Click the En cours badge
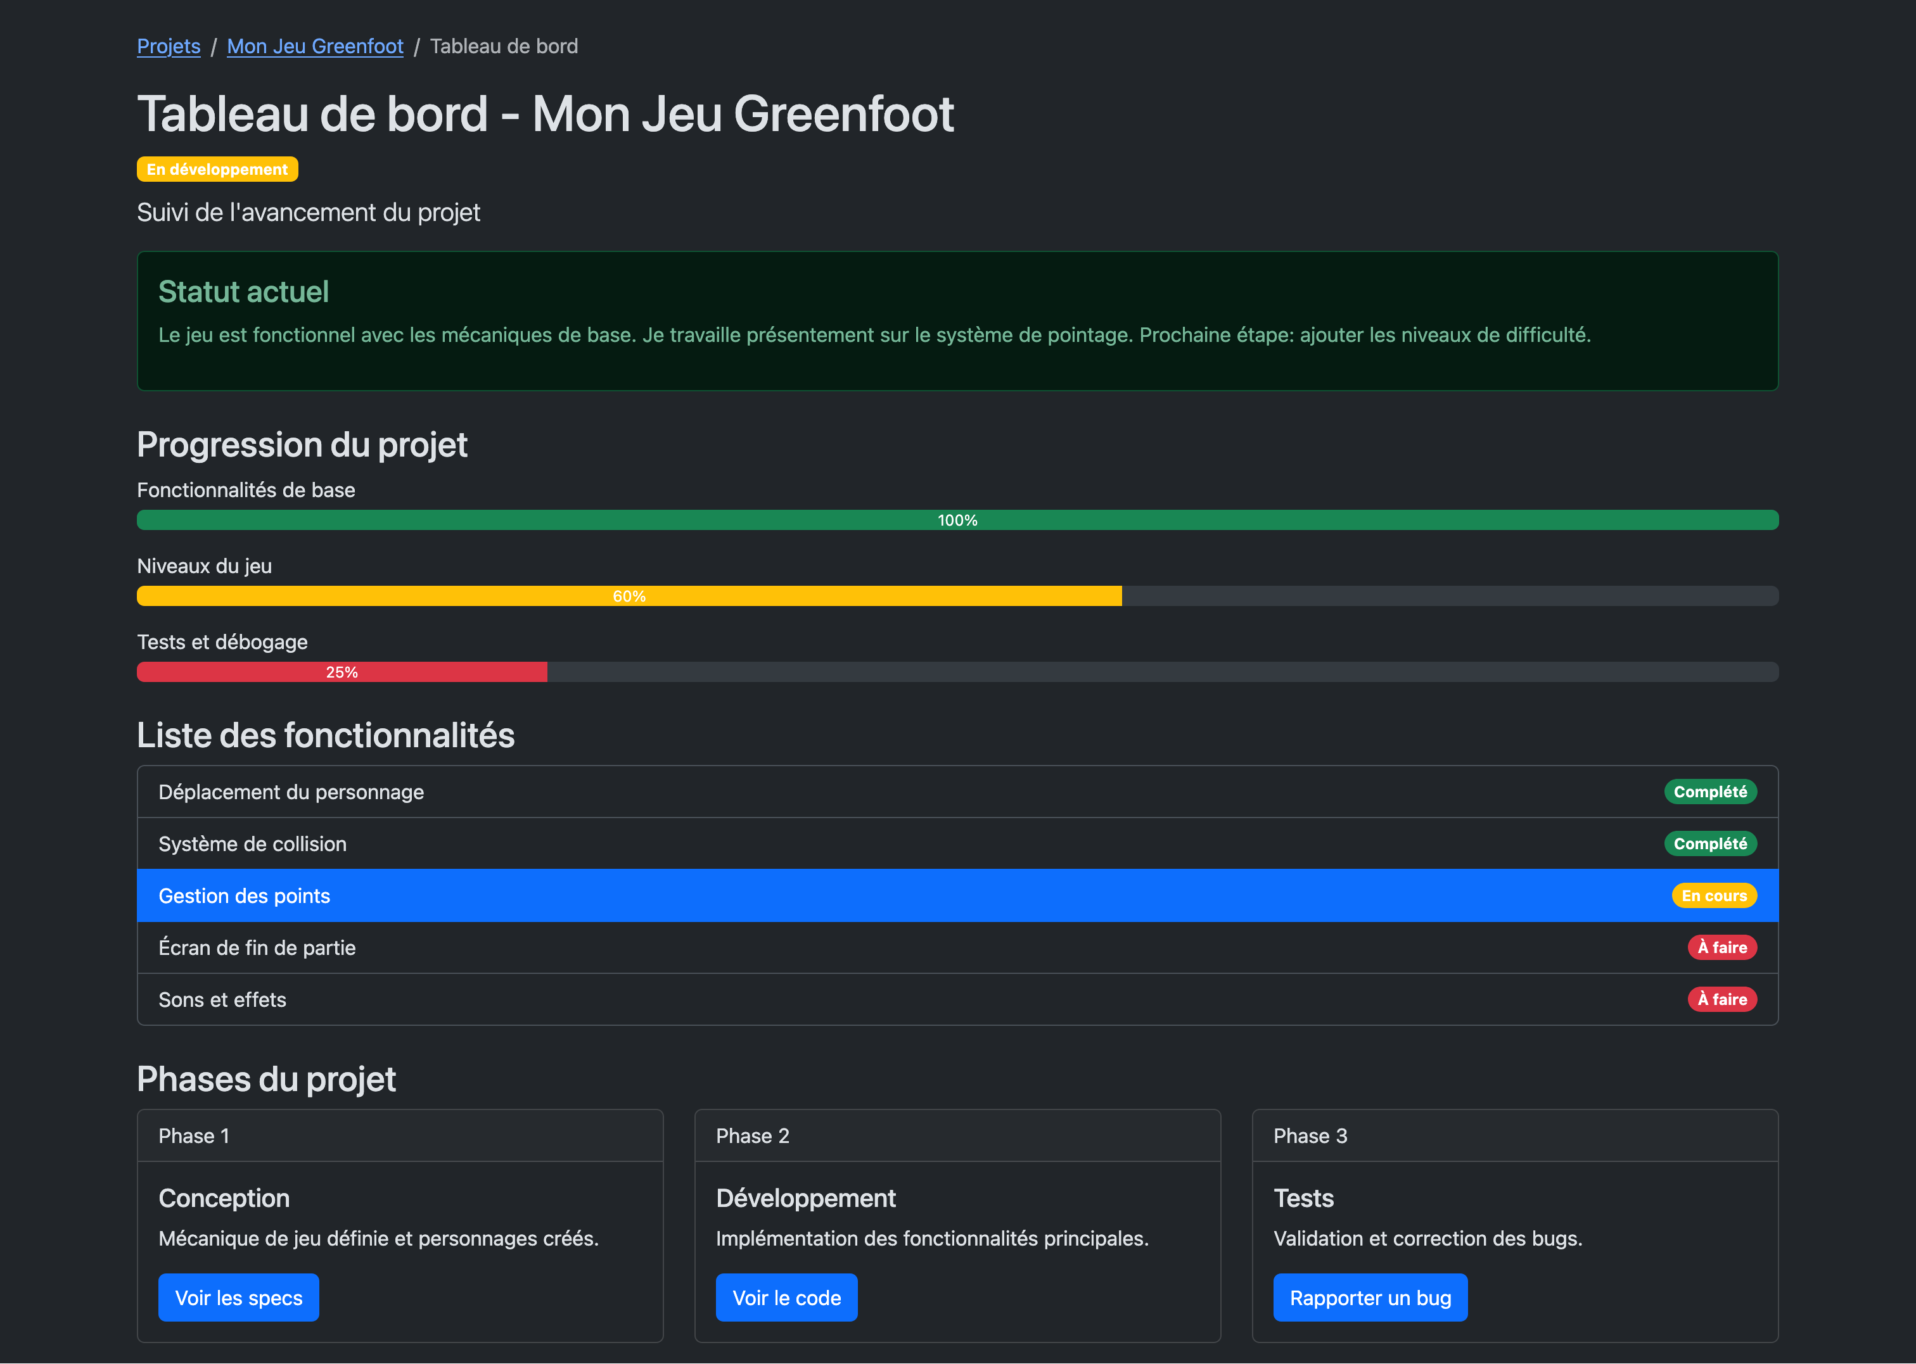The height and width of the screenshot is (1364, 1916). coord(1713,896)
